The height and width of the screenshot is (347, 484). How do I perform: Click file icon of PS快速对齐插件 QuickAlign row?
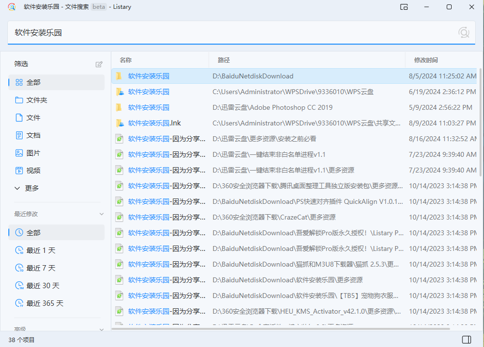pos(119,201)
